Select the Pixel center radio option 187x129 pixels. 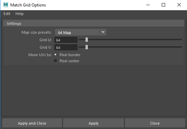[55, 61]
